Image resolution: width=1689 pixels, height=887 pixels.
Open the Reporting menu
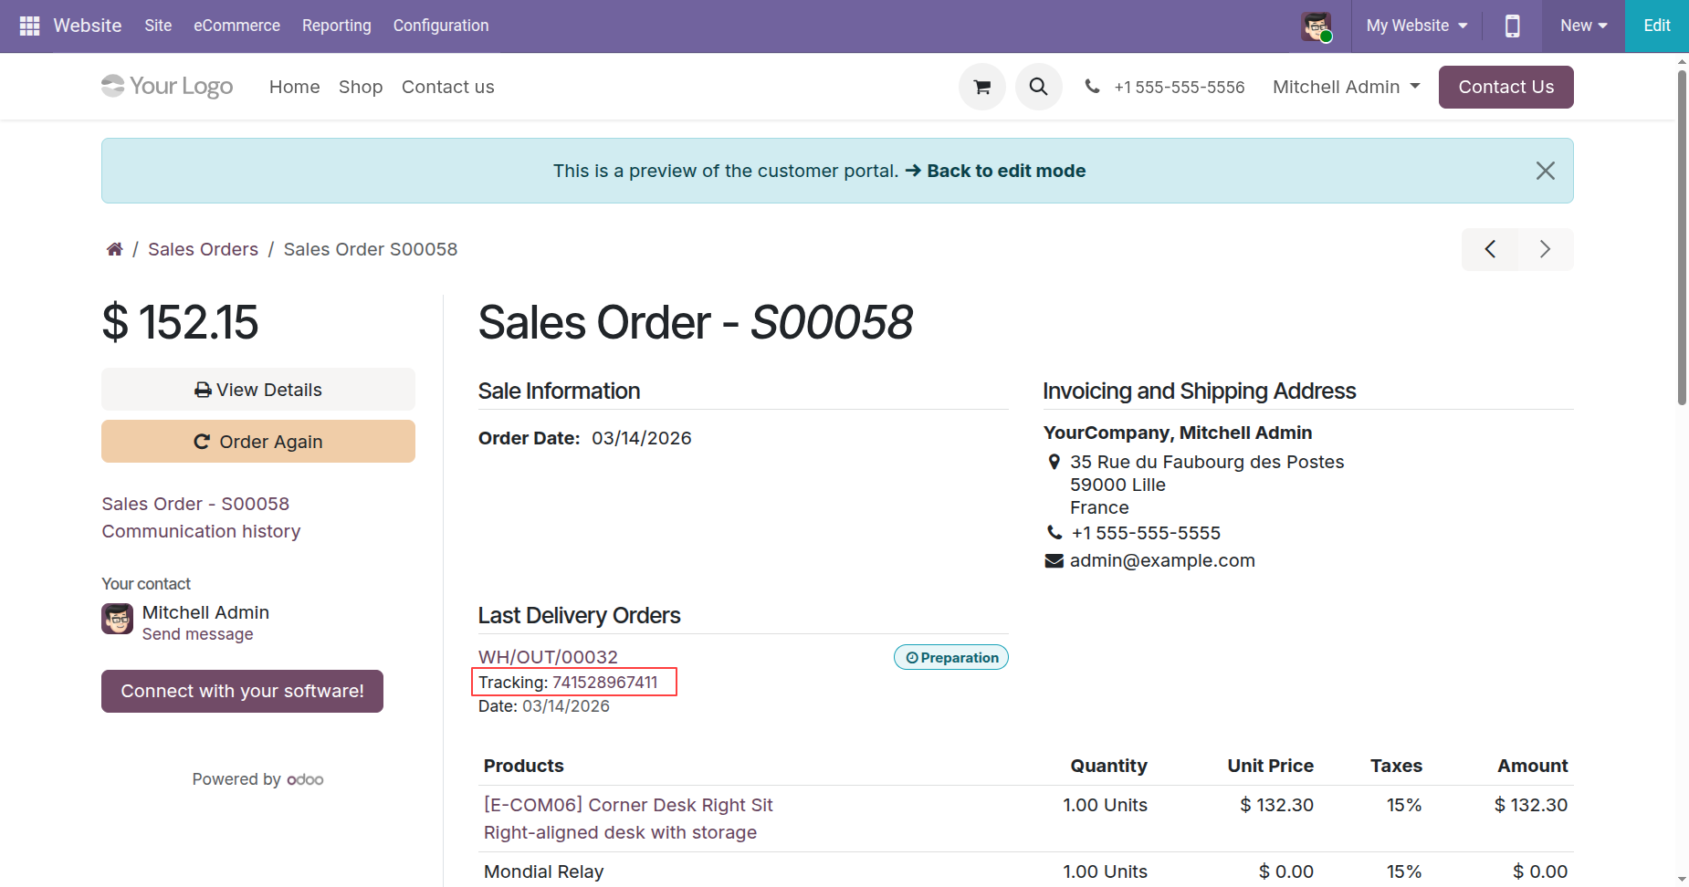tap(336, 26)
